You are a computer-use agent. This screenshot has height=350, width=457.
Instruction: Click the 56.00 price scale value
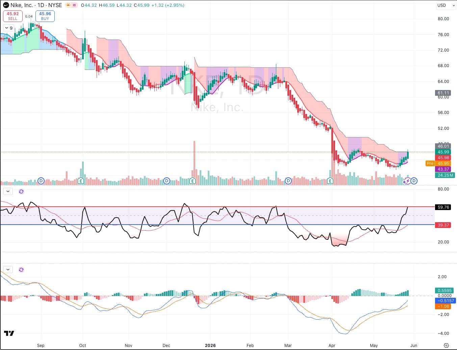(443, 113)
